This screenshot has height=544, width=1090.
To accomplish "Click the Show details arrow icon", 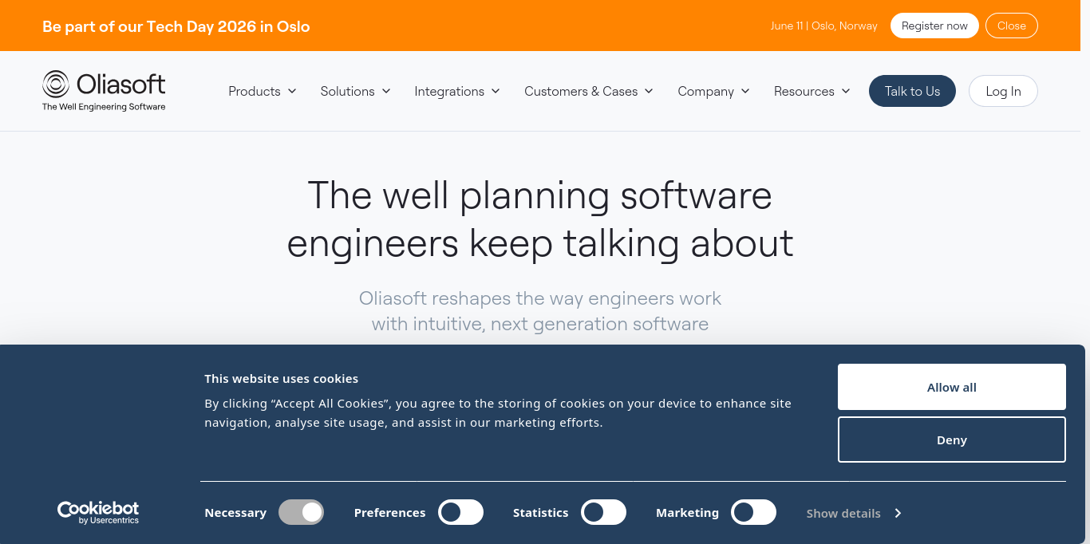I will (898, 513).
